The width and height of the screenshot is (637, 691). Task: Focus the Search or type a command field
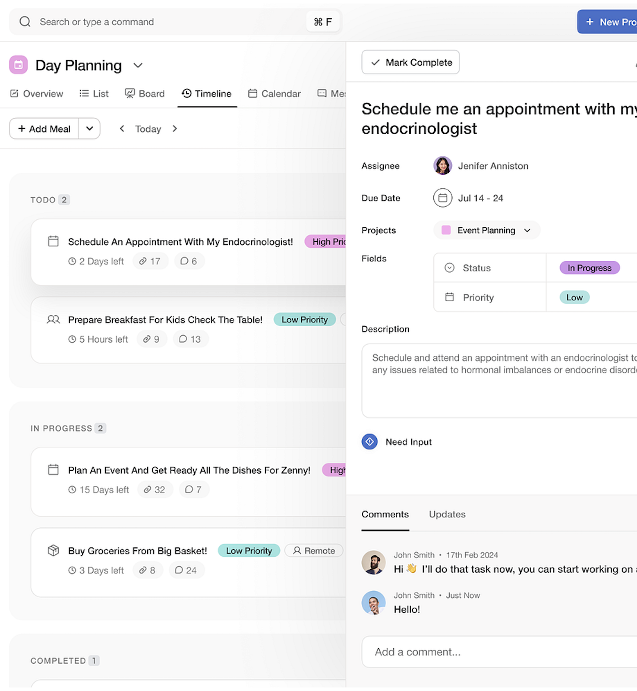[x=175, y=22]
